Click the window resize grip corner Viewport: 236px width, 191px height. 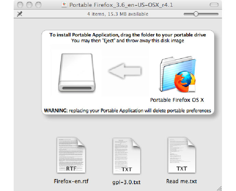219,188
